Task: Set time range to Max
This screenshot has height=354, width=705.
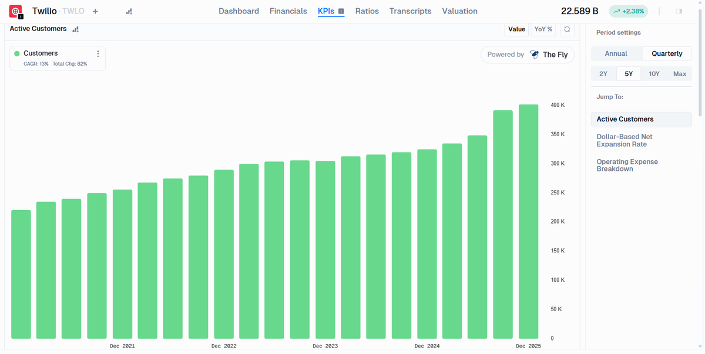Action: pyautogui.click(x=680, y=74)
